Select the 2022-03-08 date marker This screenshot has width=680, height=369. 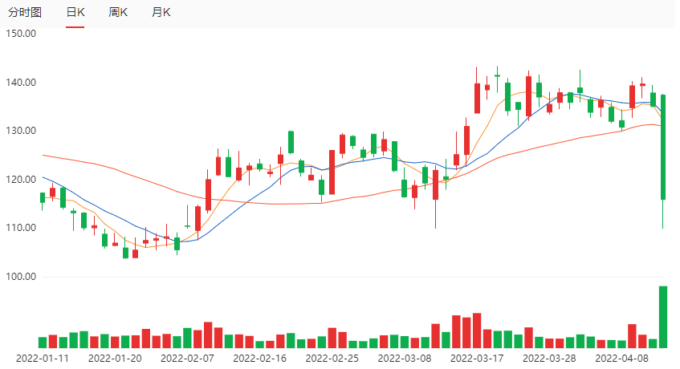(x=405, y=359)
